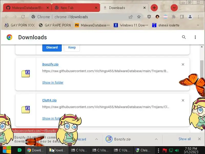
Task: Open the striped flag extension icon
Action: [166, 17]
